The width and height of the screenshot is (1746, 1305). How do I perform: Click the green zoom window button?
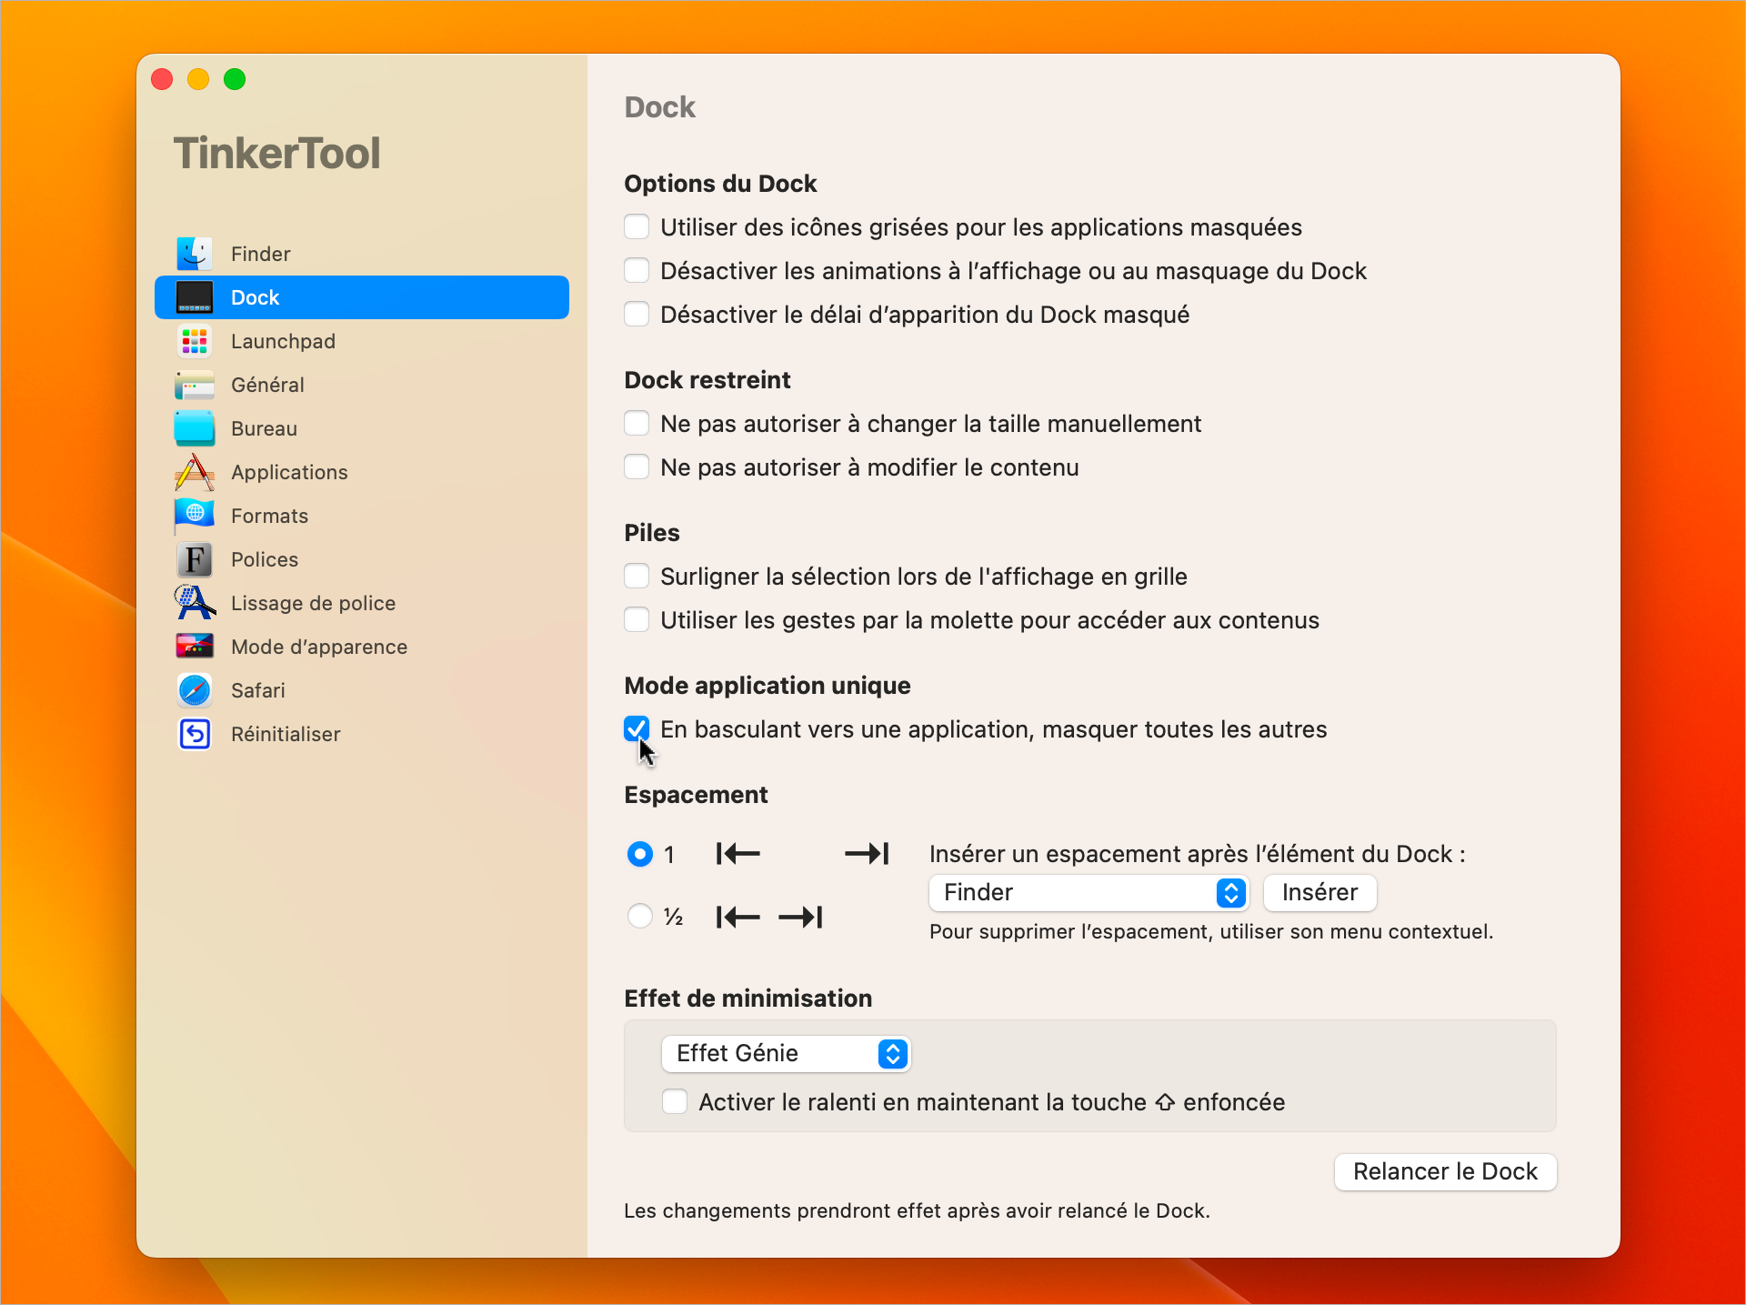pos(235,79)
